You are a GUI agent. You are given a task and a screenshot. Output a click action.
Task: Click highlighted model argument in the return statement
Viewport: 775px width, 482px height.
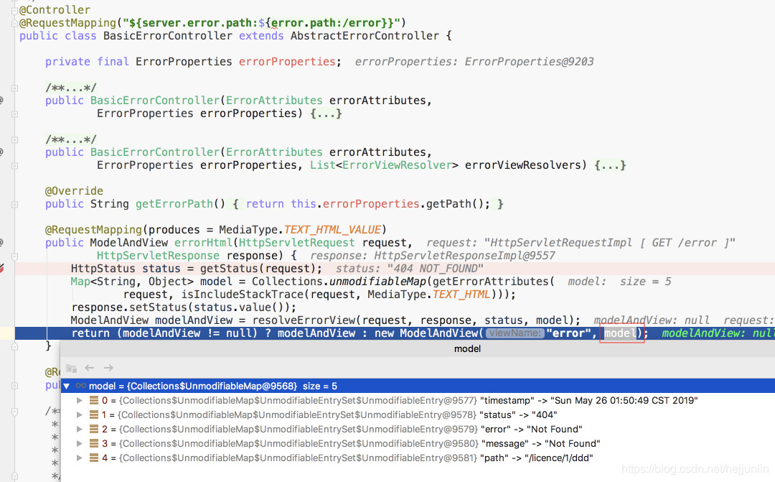[620, 333]
